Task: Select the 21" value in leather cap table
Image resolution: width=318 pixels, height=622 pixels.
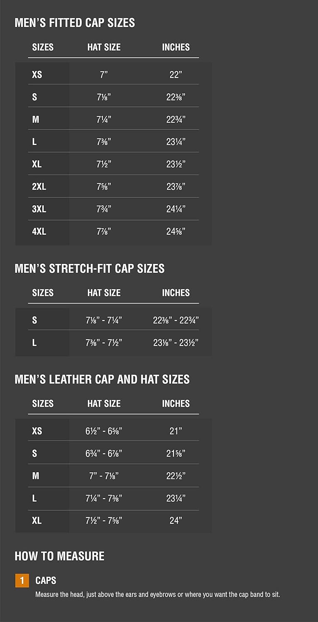Action: tap(176, 431)
